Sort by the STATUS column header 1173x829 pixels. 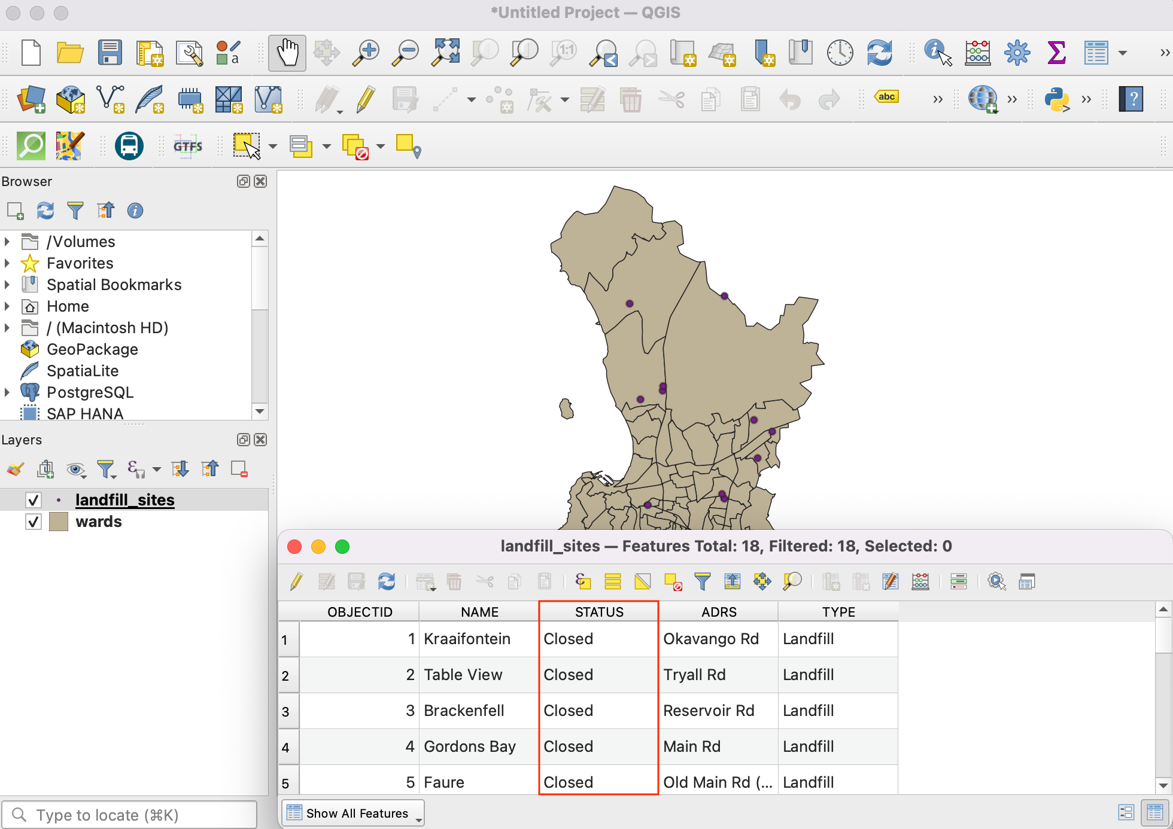pos(598,612)
